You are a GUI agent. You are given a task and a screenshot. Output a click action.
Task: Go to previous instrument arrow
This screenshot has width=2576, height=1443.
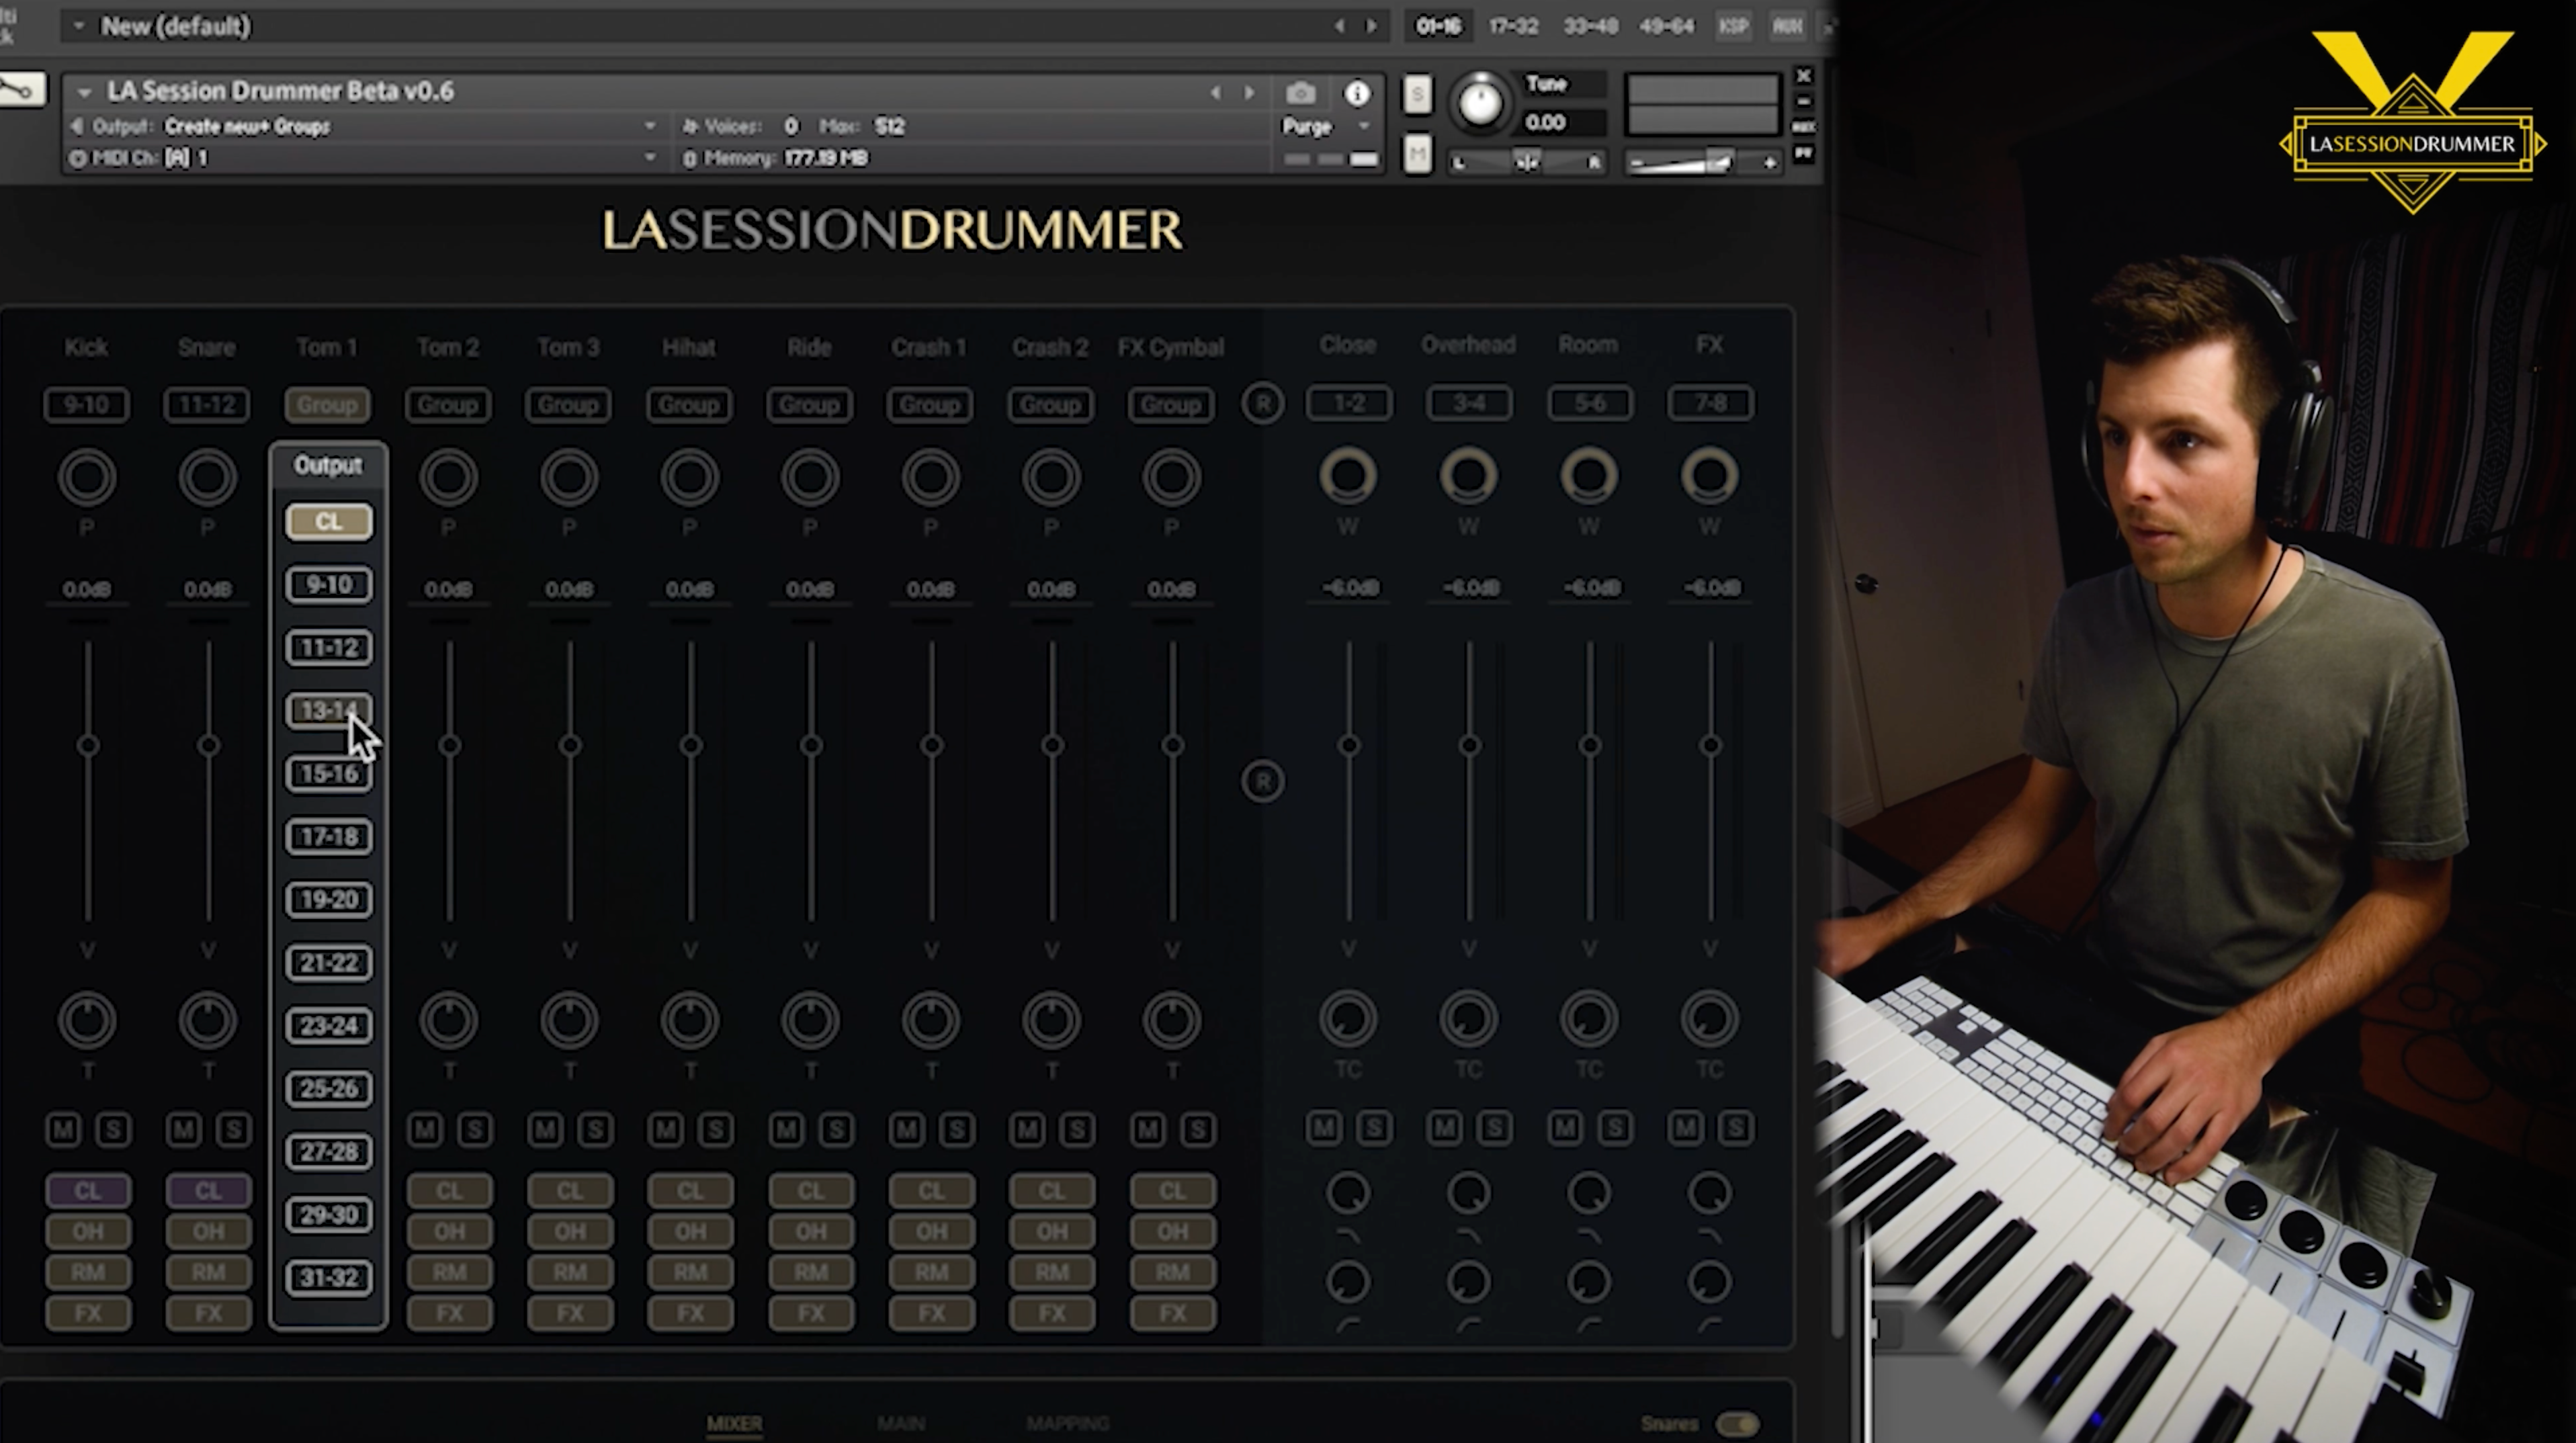(1216, 92)
